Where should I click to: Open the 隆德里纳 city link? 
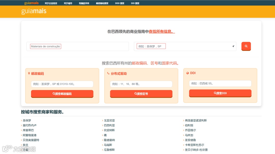point(109,140)
